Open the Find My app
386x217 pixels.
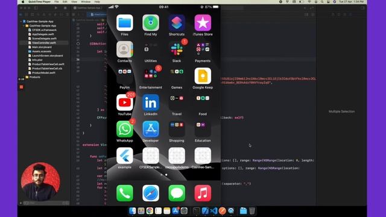pos(151,23)
